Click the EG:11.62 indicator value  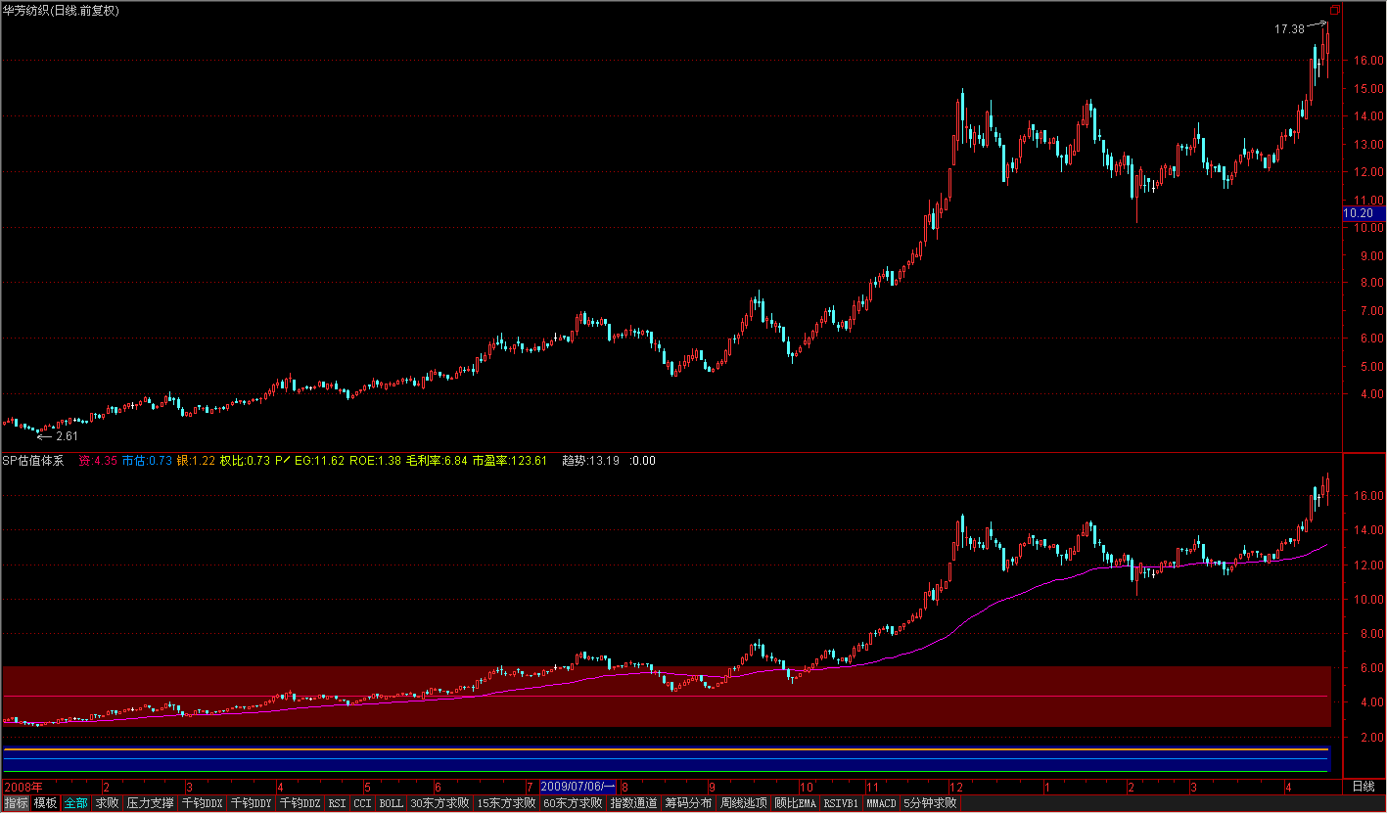coord(319,460)
